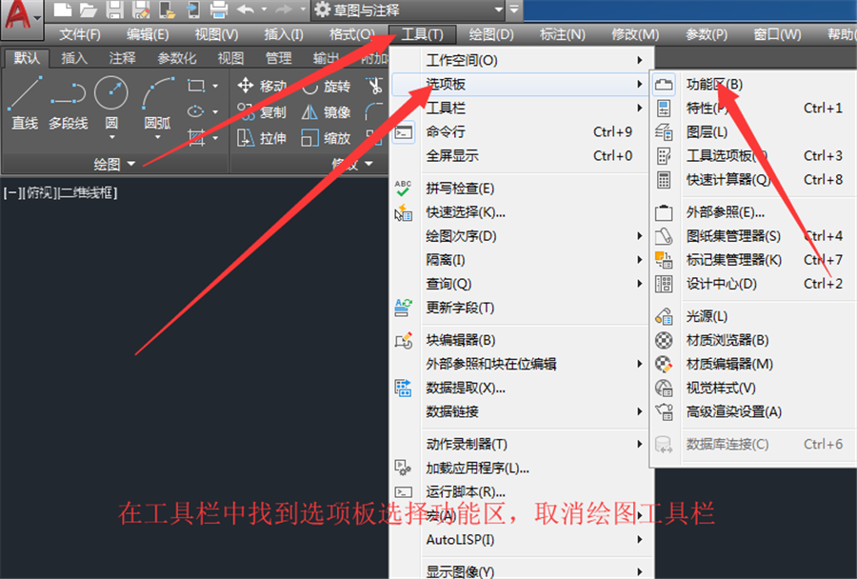Image resolution: width=857 pixels, height=579 pixels.
Task: Click the New file icon
Action: 63,10
